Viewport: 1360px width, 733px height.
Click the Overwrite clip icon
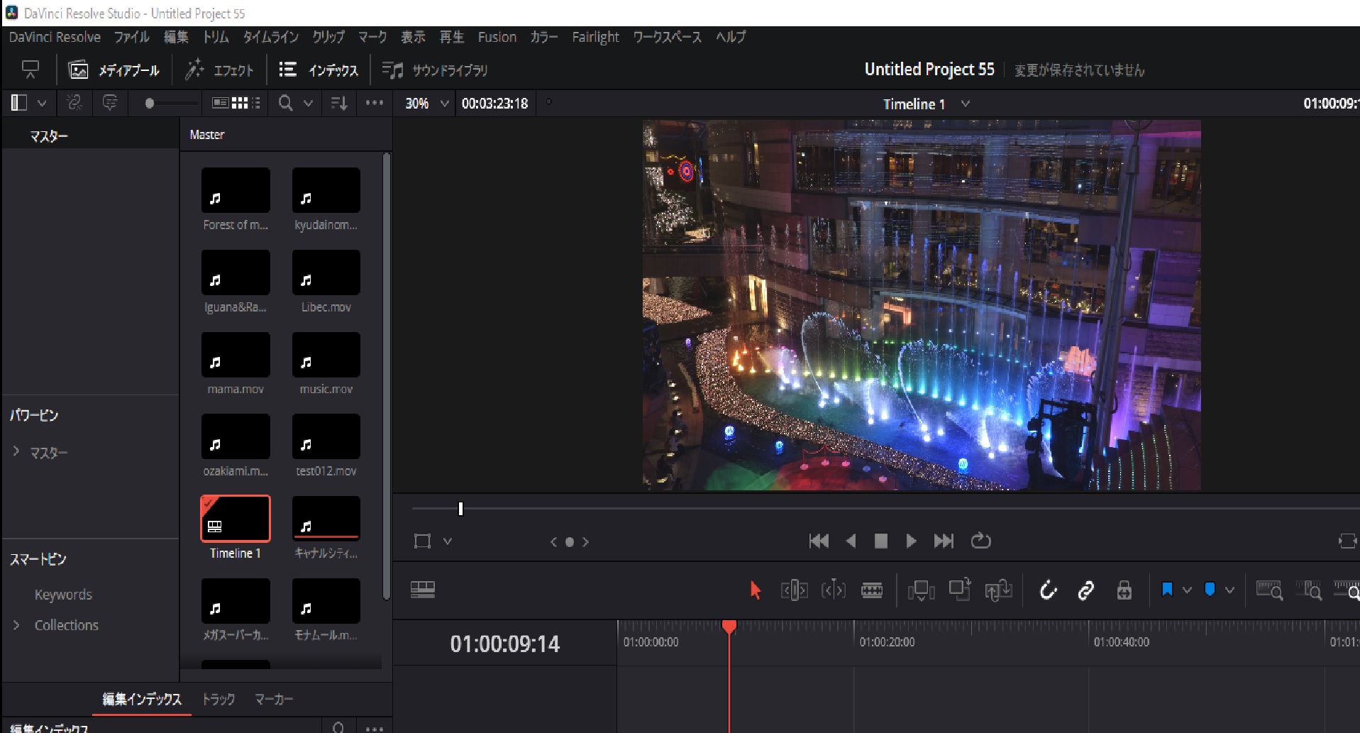pyautogui.click(x=959, y=590)
